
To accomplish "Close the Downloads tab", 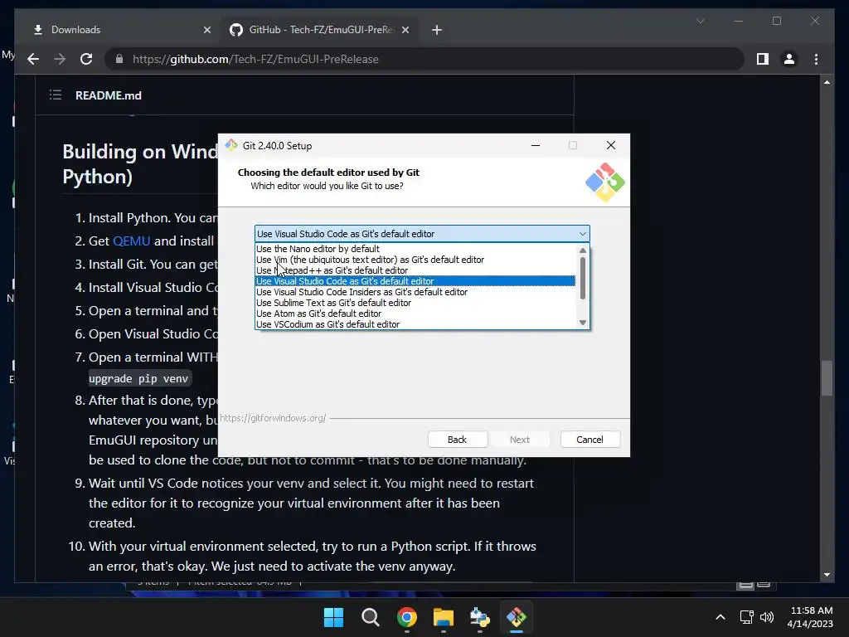I will tap(206, 30).
